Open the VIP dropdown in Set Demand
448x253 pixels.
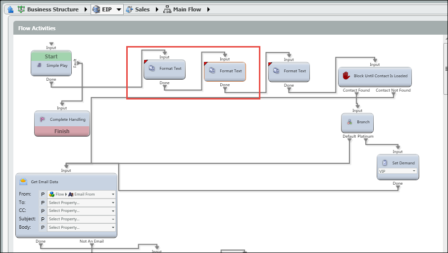pyautogui.click(x=414, y=171)
